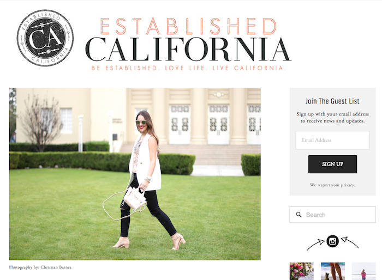The image size is (382, 280).
Task: Open the legs-on-beach Instagram thumbnail
Action: (x=333, y=271)
